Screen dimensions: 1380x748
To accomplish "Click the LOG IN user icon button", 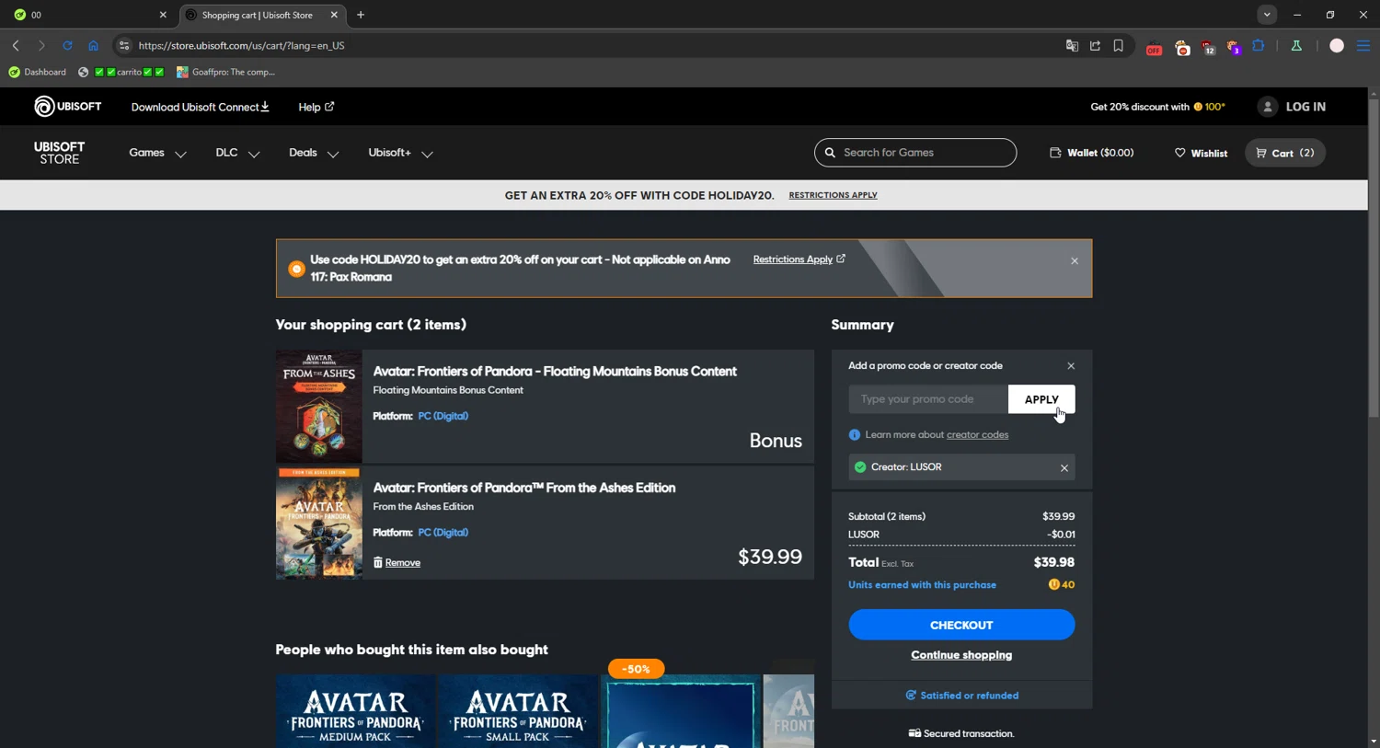I will 1292,107.
